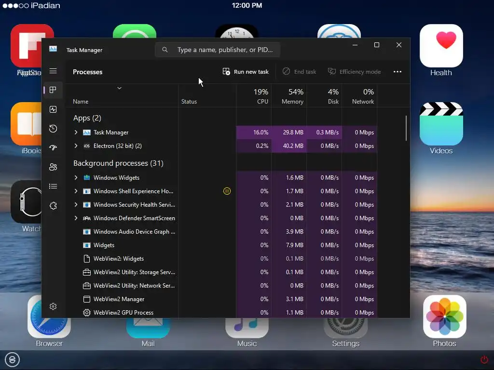This screenshot has height=370, width=494.
Task: Click the 12:00 PM clock in status bar
Action: [247, 5]
